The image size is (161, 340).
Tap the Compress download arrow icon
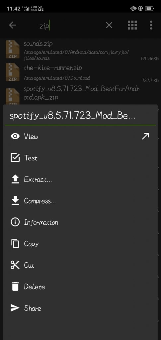click(15, 201)
